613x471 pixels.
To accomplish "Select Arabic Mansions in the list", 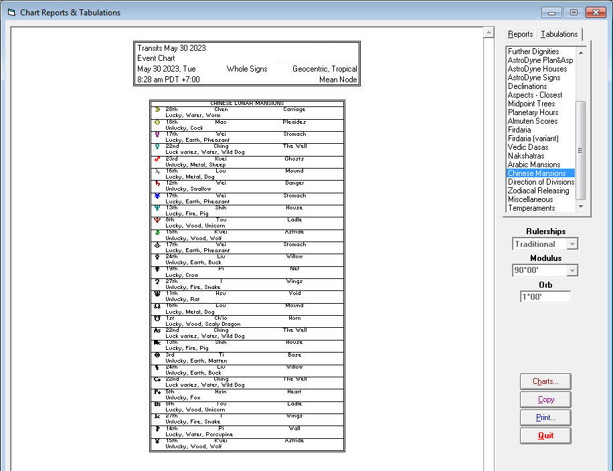I will click(x=533, y=165).
